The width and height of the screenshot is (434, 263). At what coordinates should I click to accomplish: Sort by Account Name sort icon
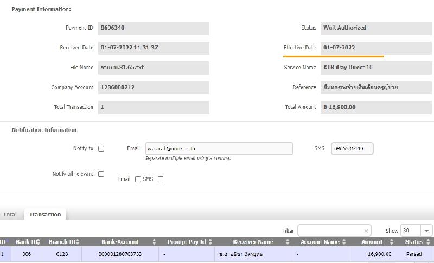344,242
